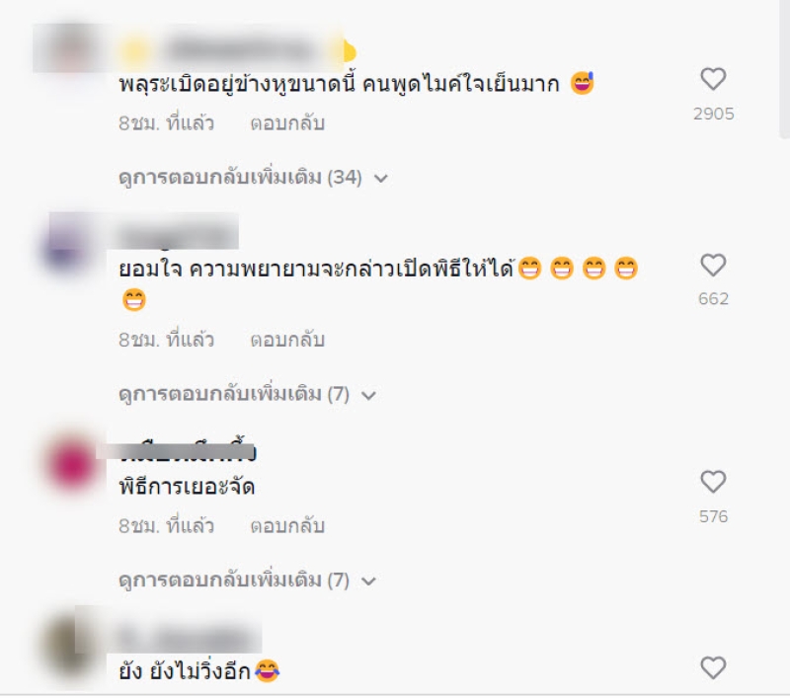Click the first commenter's username

[x=238, y=50]
